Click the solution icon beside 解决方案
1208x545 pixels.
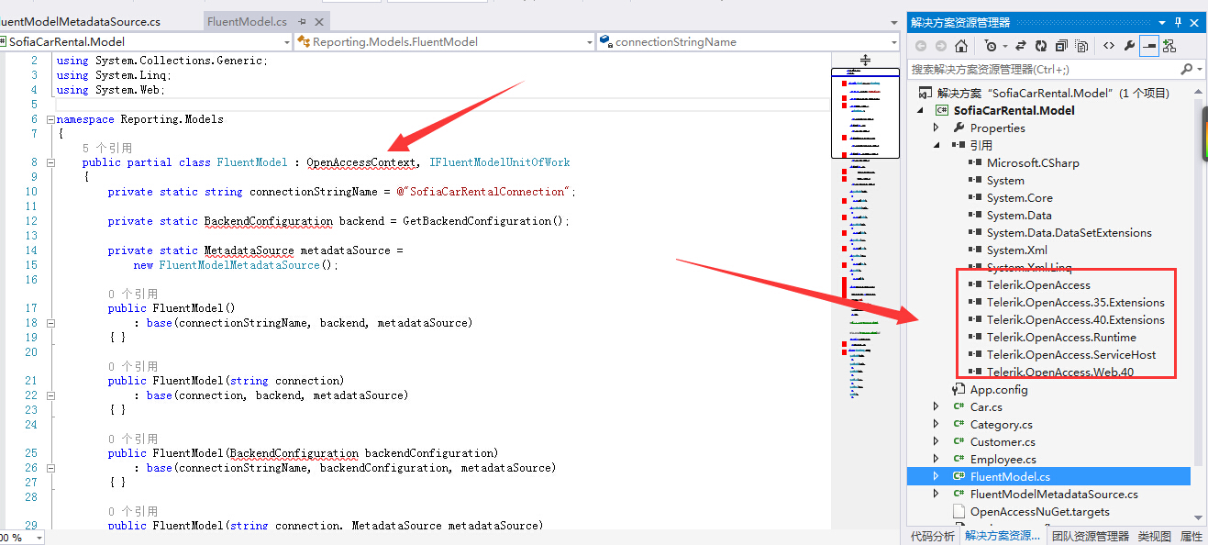click(x=925, y=93)
